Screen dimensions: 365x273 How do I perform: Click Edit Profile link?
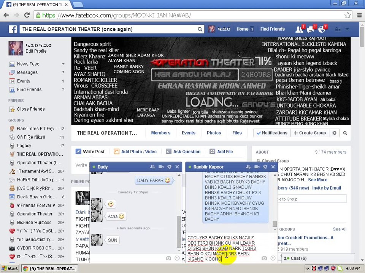point(36,51)
